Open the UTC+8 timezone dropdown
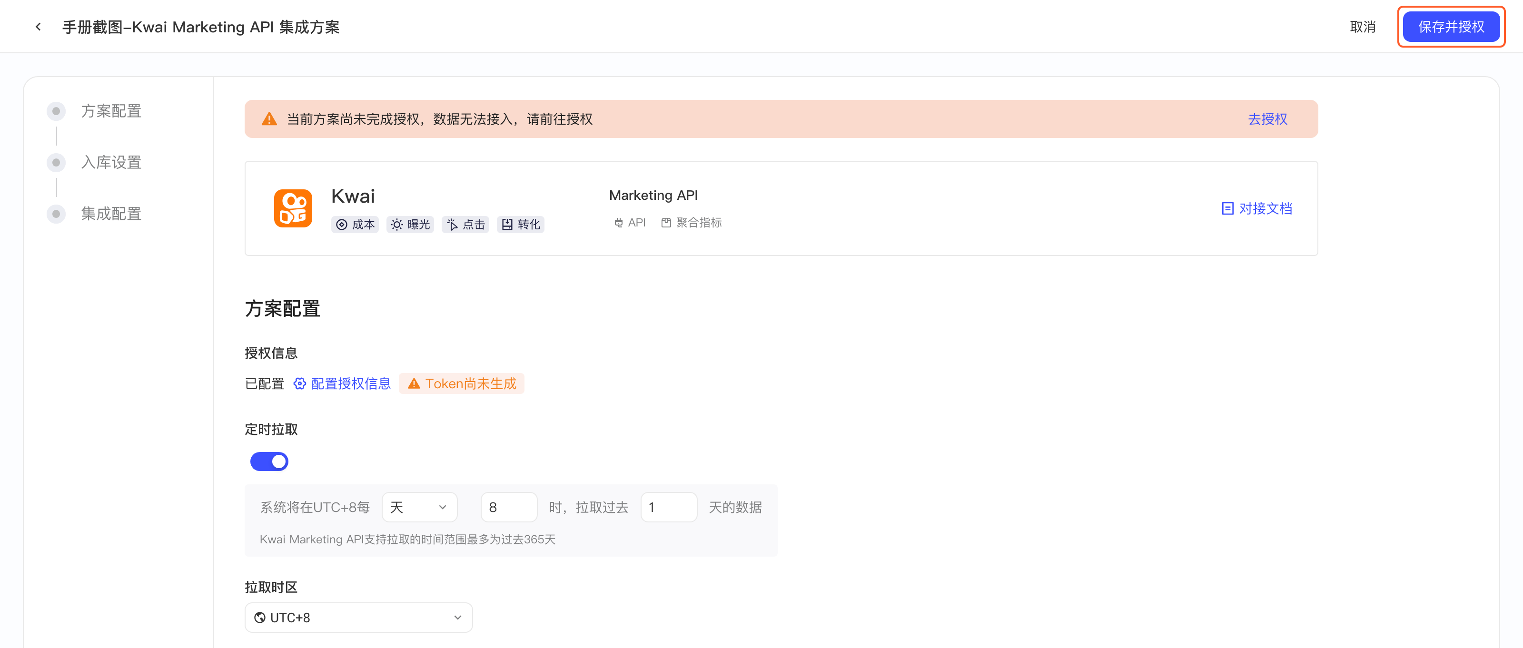The image size is (1523, 648). tap(358, 618)
